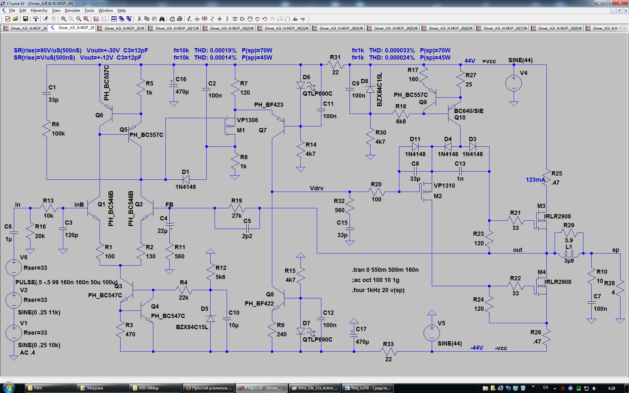The image size is (629, 393).
Task: Autorange the plot from the toolbar
Action: pyautogui.click(x=96, y=19)
